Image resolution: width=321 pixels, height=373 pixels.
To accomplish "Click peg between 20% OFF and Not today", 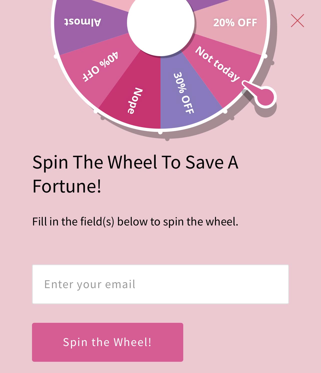I will tap(265, 56).
